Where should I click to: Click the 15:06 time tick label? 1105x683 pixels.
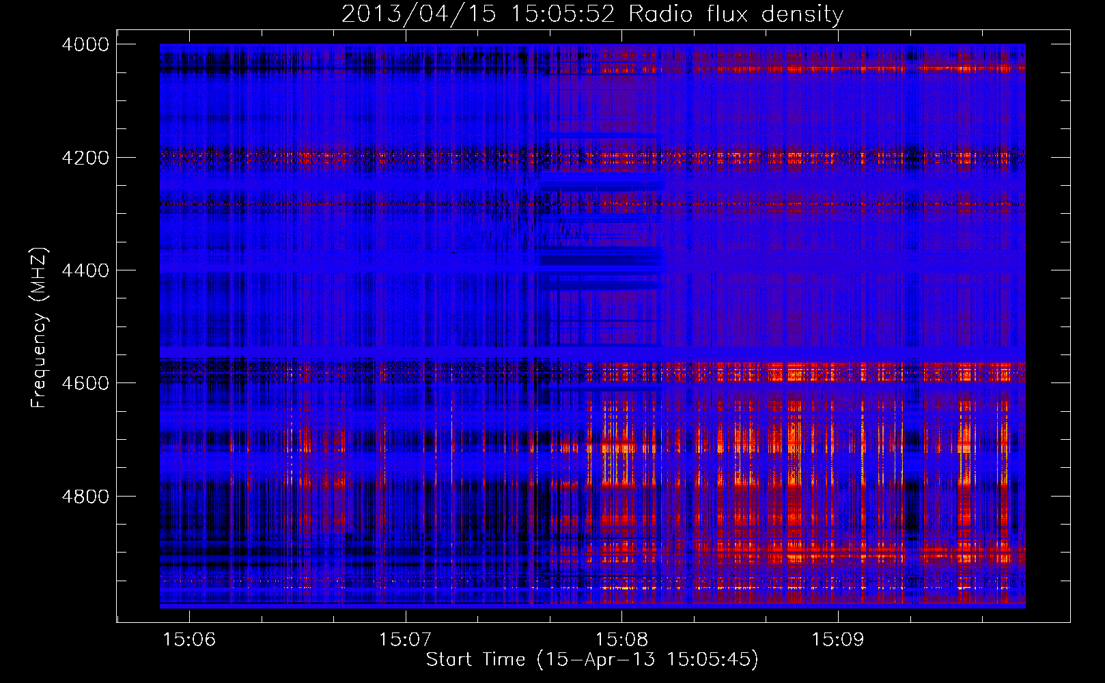point(189,640)
